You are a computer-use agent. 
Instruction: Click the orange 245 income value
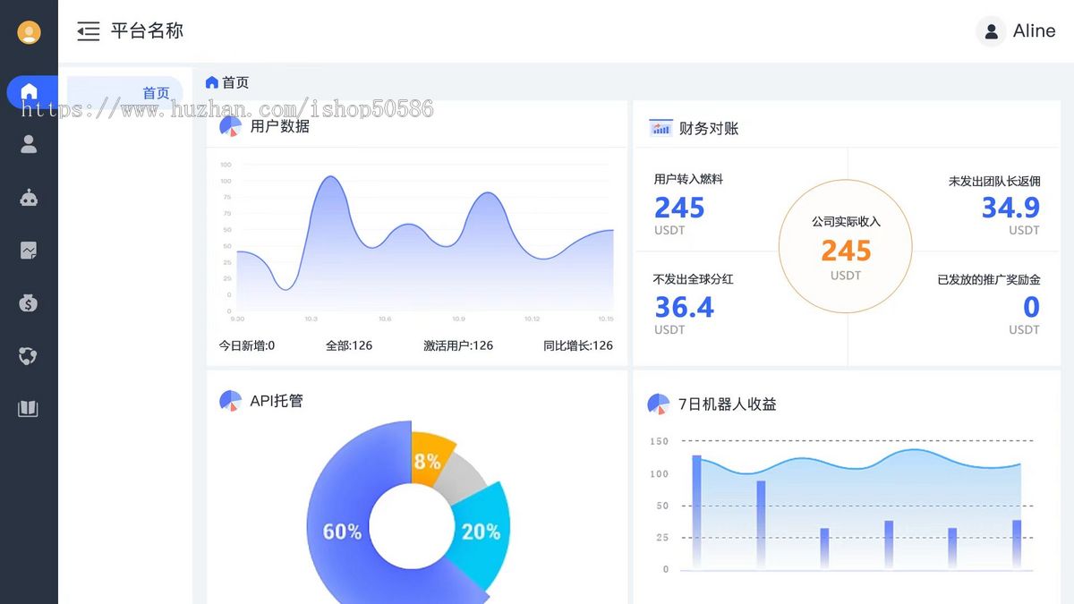pos(846,251)
